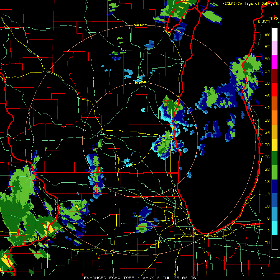Pick the navy blue swatch on the scale

[x=275, y=186]
